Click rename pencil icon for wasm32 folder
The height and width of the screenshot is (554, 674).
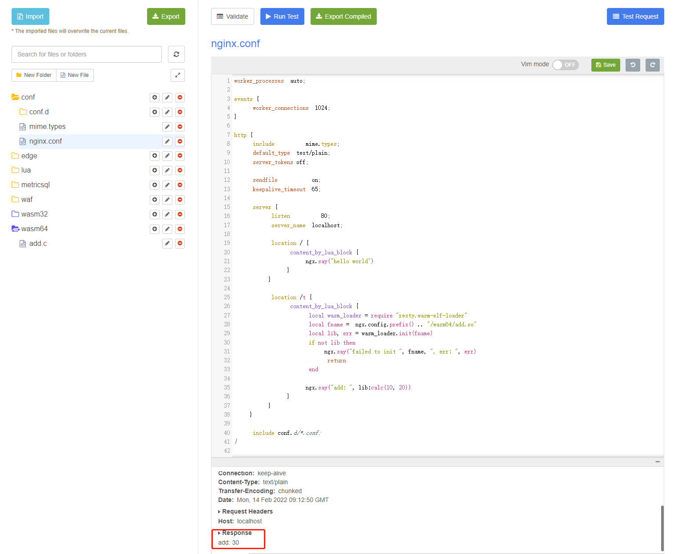167,214
